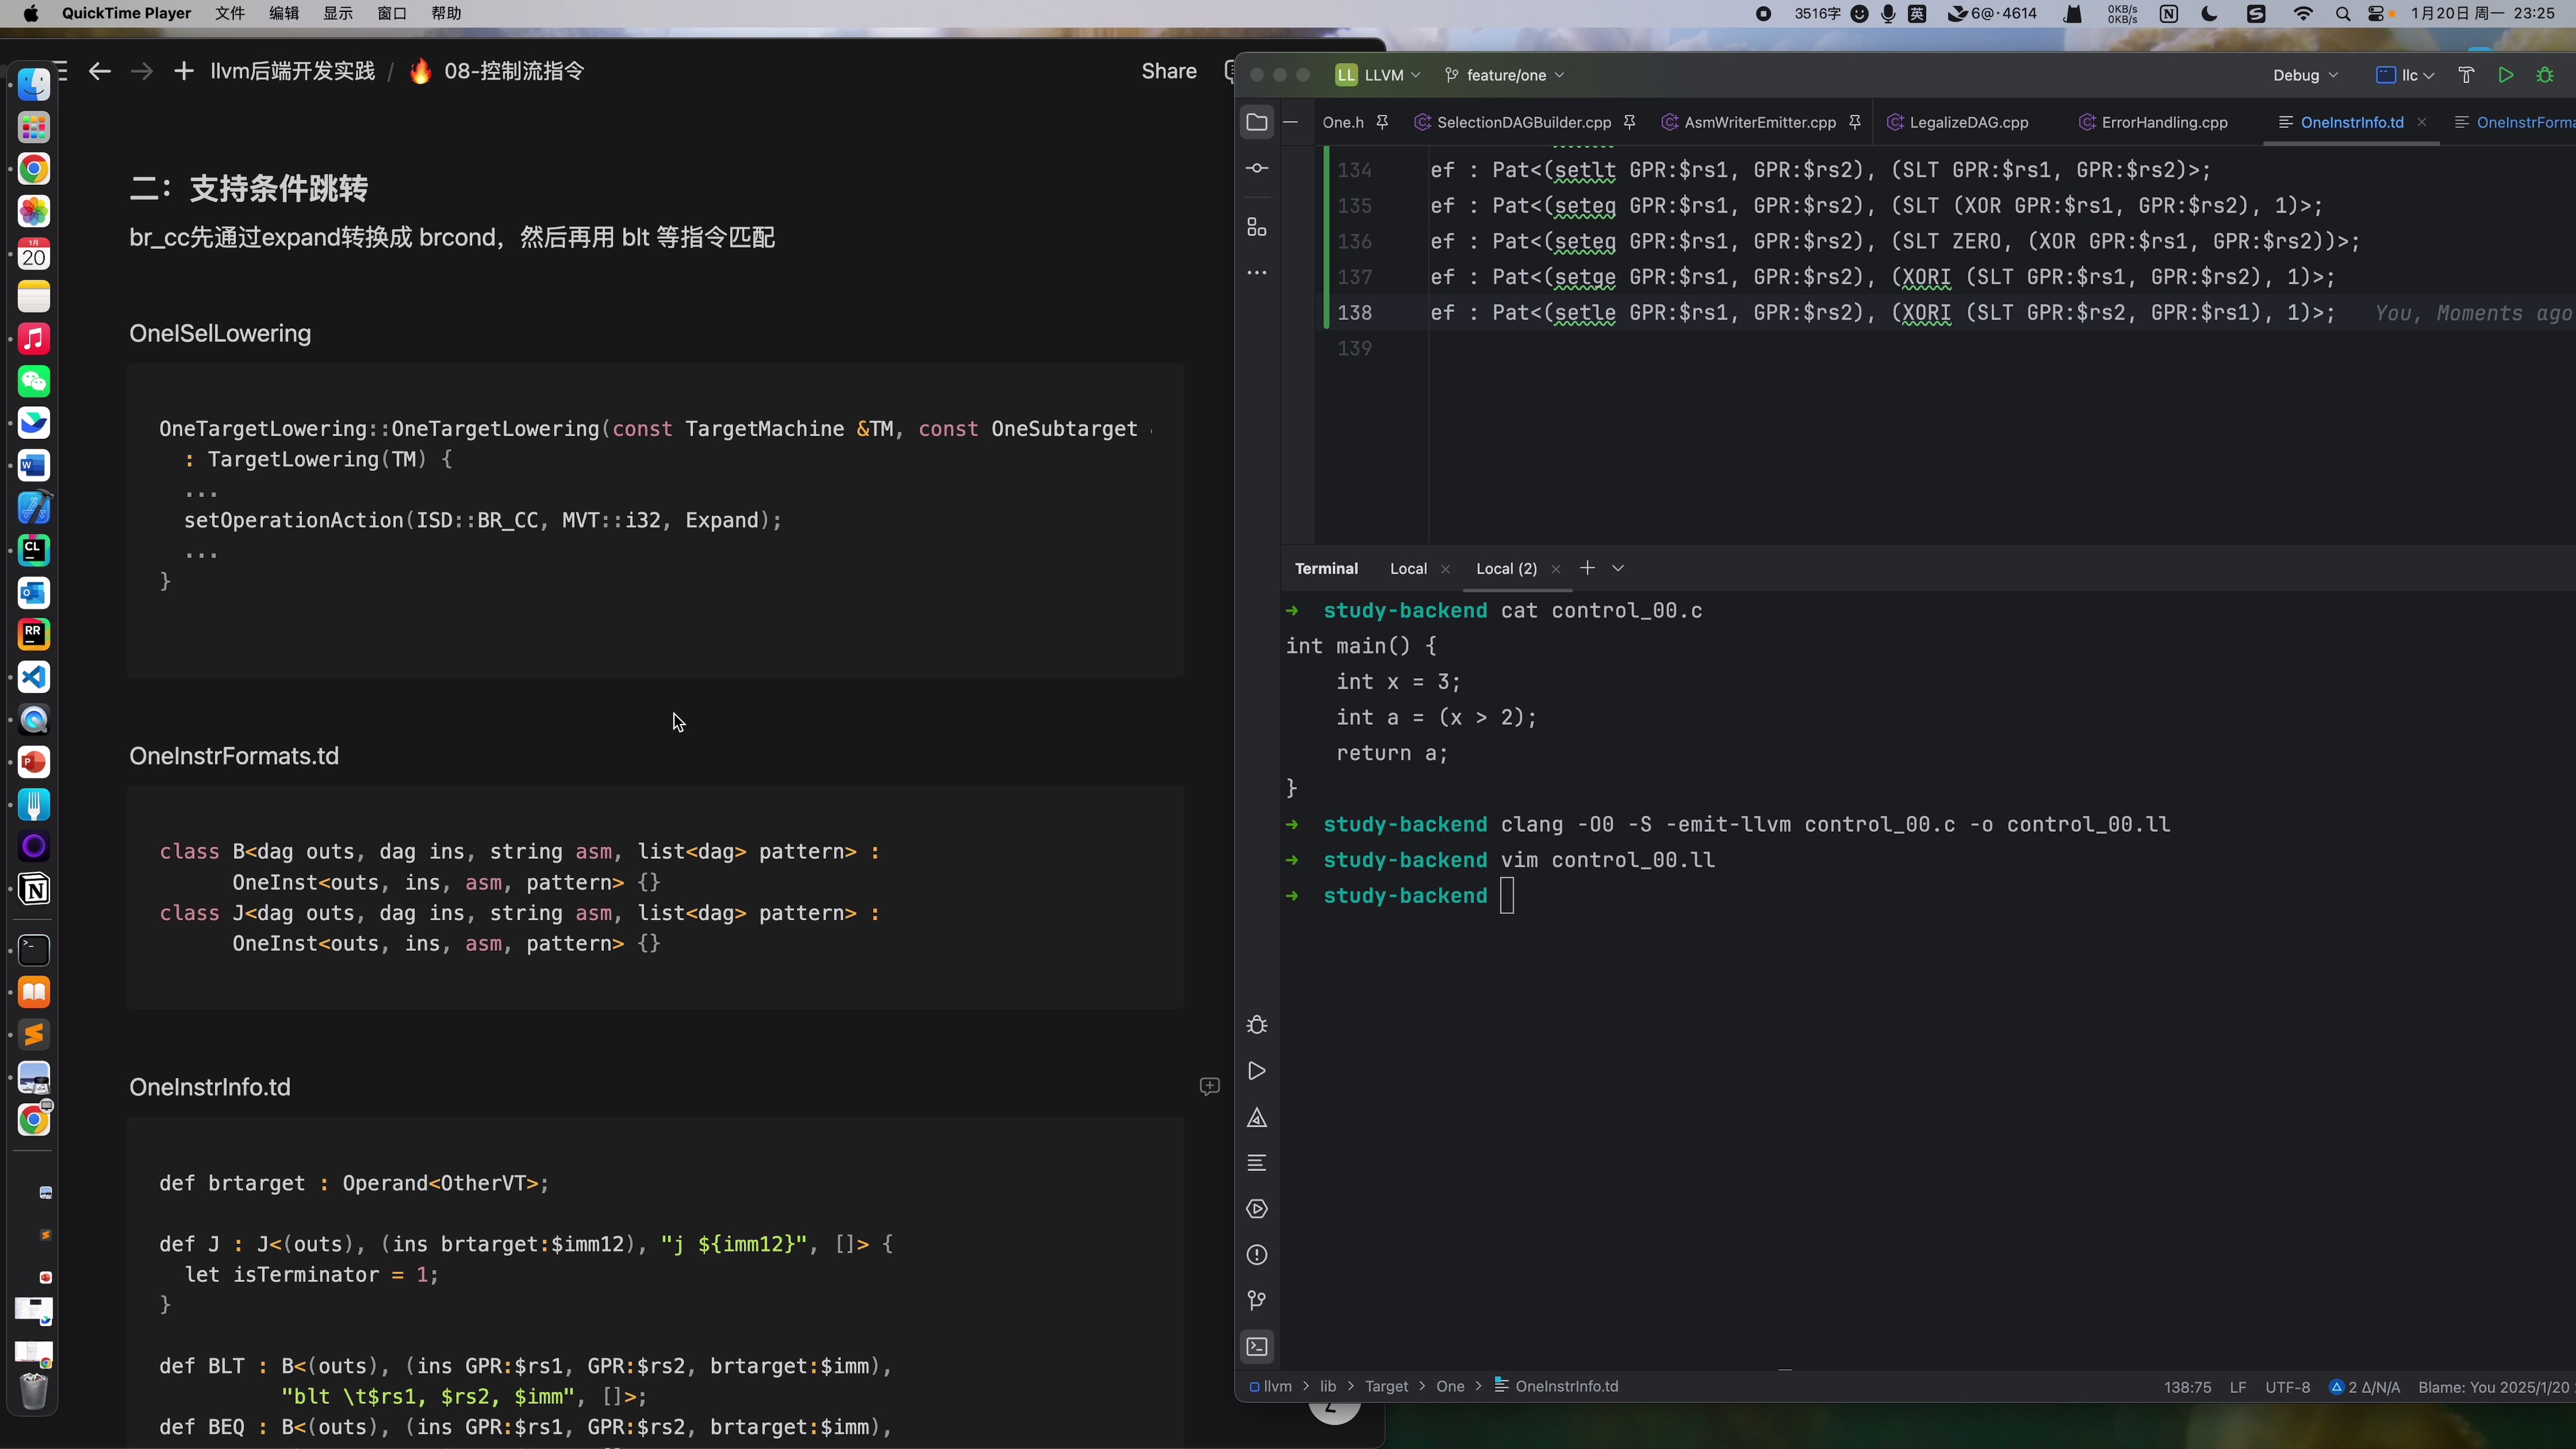The height and width of the screenshot is (1449, 2576).
Task: Click the One breadcrumb in path bar
Action: click(x=1450, y=1386)
